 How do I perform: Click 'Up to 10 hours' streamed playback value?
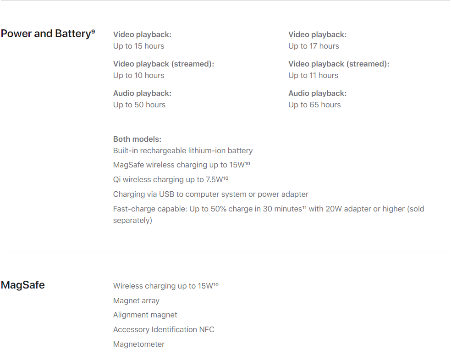pos(138,75)
